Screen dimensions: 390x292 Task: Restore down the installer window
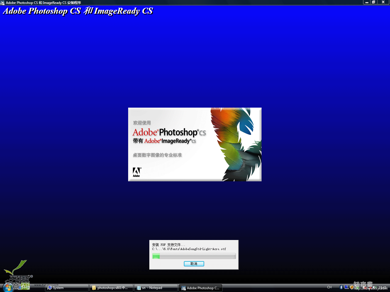coord(374,2)
